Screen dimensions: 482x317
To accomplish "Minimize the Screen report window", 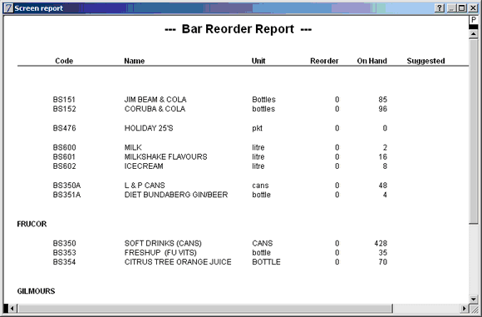I will click(451, 8).
